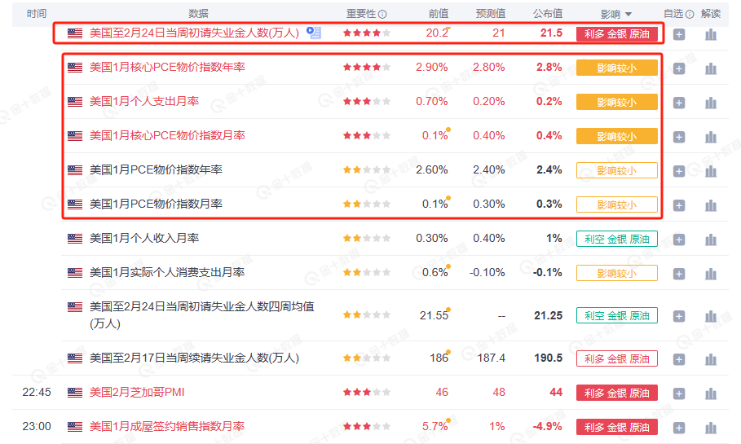Add 美国2月芝加哥PMI to watchlist
This screenshot has height=444, width=741.
(x=678, y=393)
